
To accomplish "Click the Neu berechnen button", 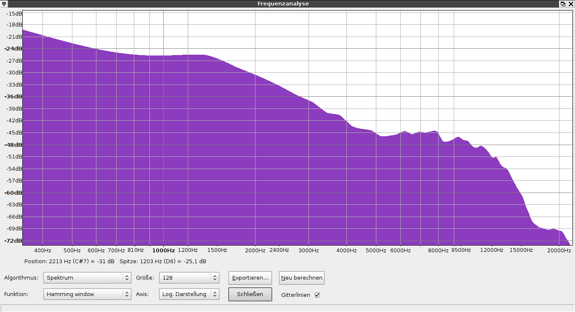I will 302,278.
